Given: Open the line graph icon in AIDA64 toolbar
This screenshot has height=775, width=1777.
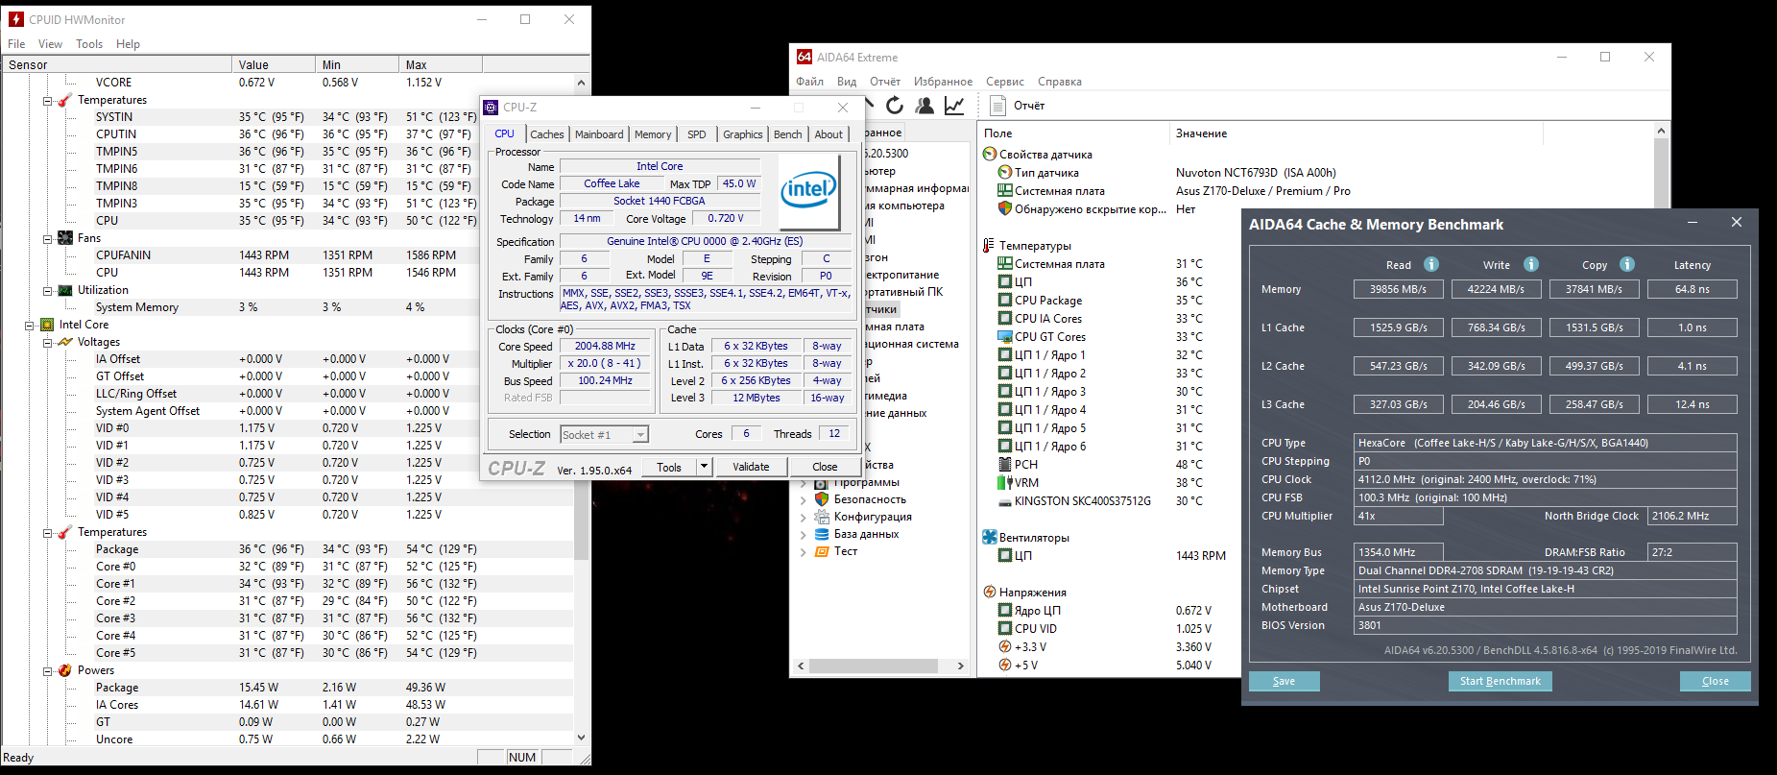Looking at the screenshot, I should (x=954, y=106).
